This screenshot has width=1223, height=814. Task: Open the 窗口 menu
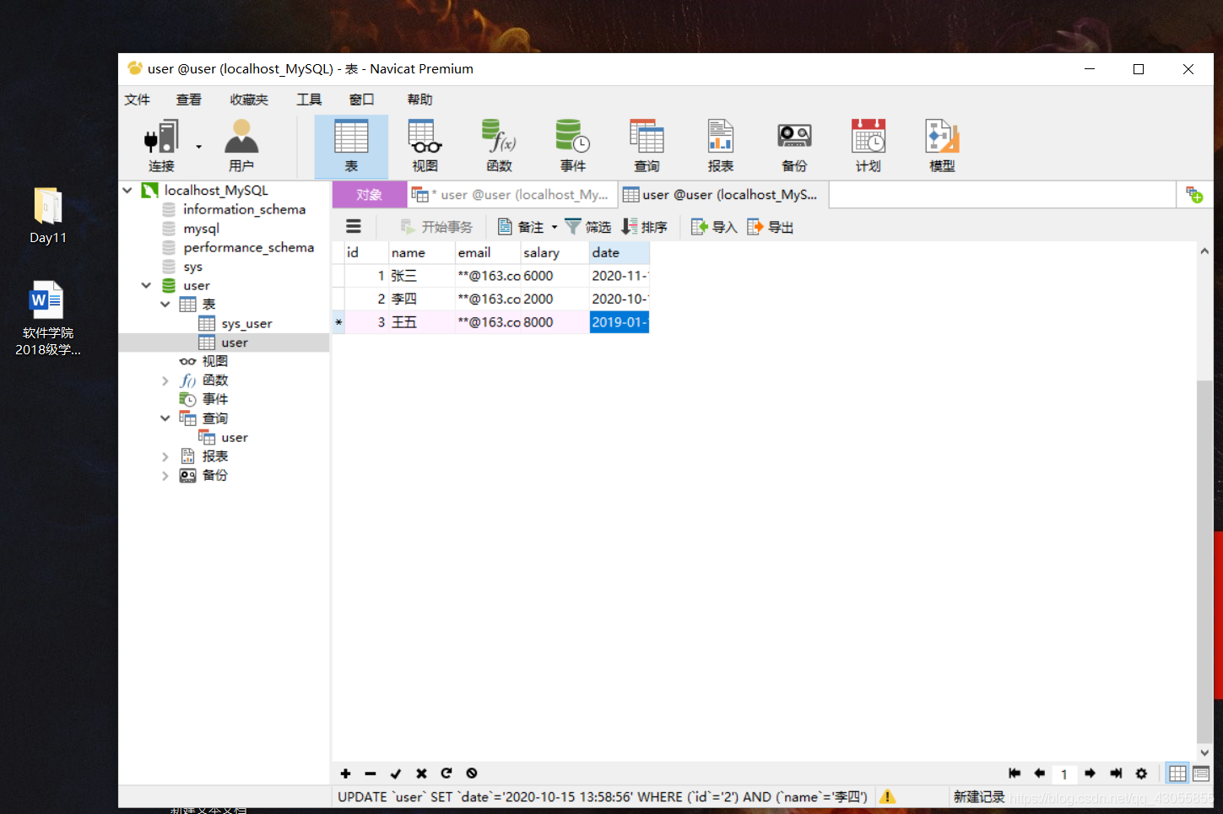361,100
